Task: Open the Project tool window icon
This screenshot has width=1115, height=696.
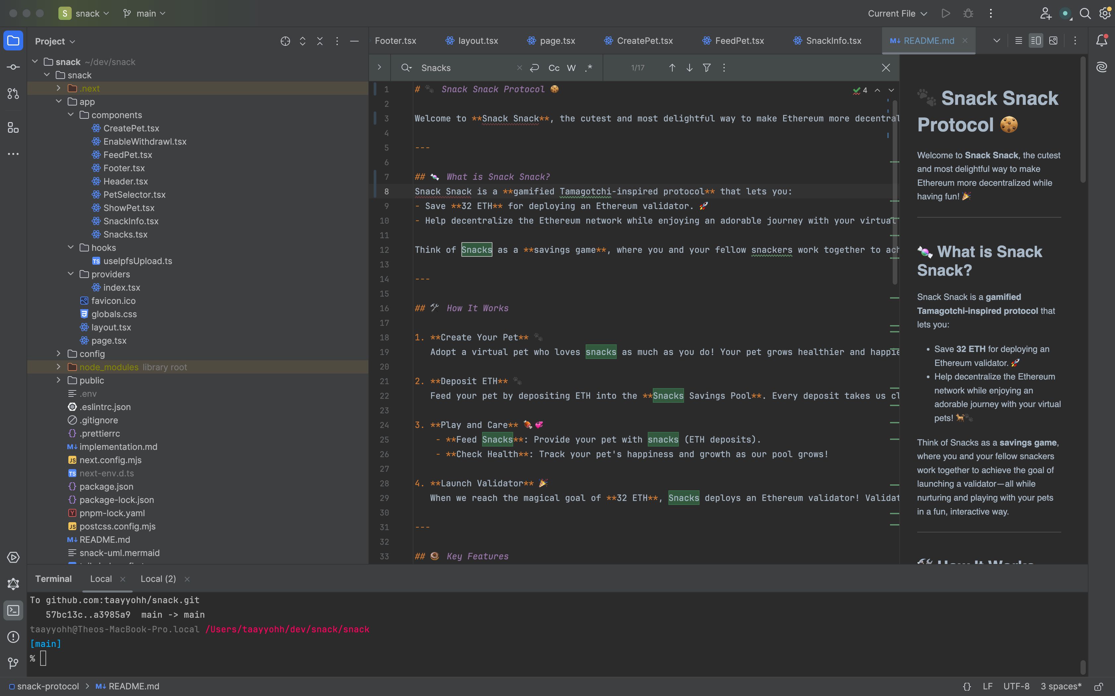Action: click(13, 41)
